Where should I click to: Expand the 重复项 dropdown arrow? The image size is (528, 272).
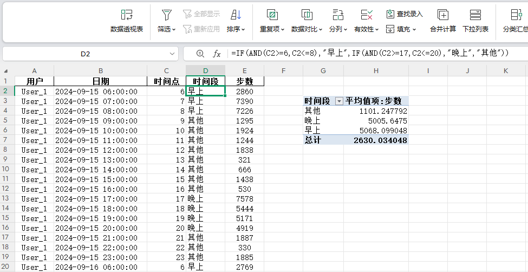[283, 30]
